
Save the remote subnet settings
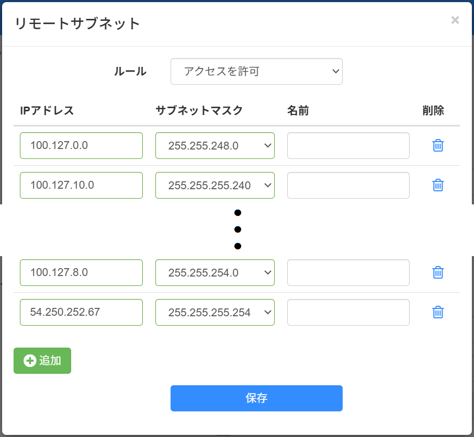point(256,398)
